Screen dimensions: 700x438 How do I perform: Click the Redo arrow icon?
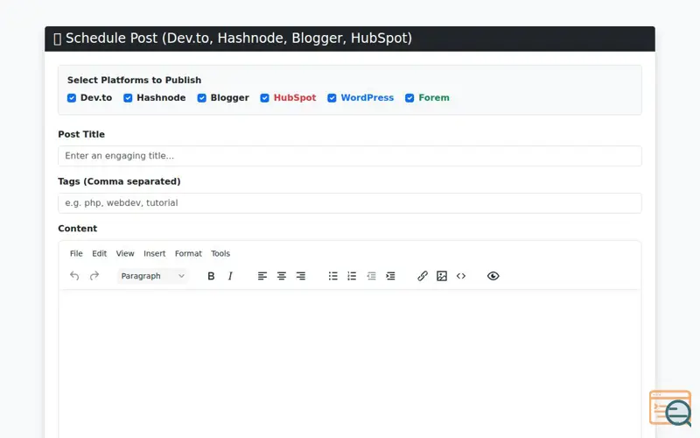[94, 276]
